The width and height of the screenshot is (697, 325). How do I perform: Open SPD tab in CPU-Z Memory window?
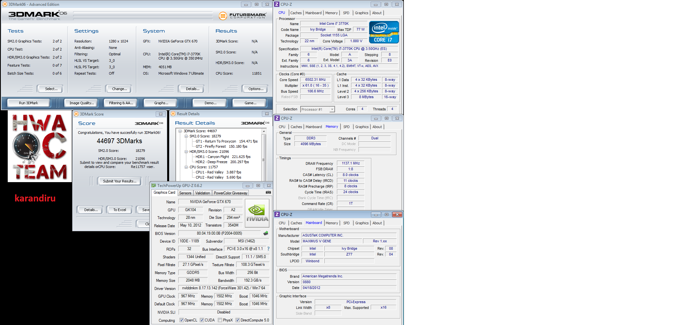(346, 127)
